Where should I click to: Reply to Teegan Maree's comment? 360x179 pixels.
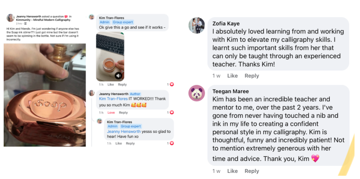tap(251, 171)
